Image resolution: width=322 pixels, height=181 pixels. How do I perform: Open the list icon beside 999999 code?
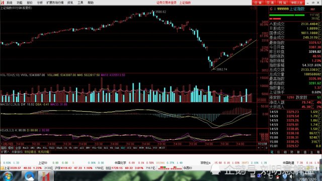point(275,9)
